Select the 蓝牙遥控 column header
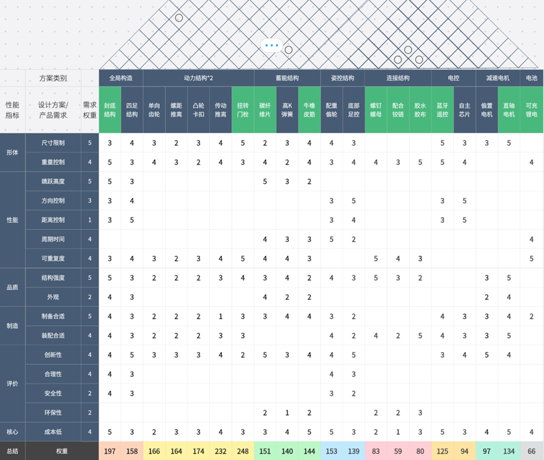This screenshot has height=460, width=544. 443,110
